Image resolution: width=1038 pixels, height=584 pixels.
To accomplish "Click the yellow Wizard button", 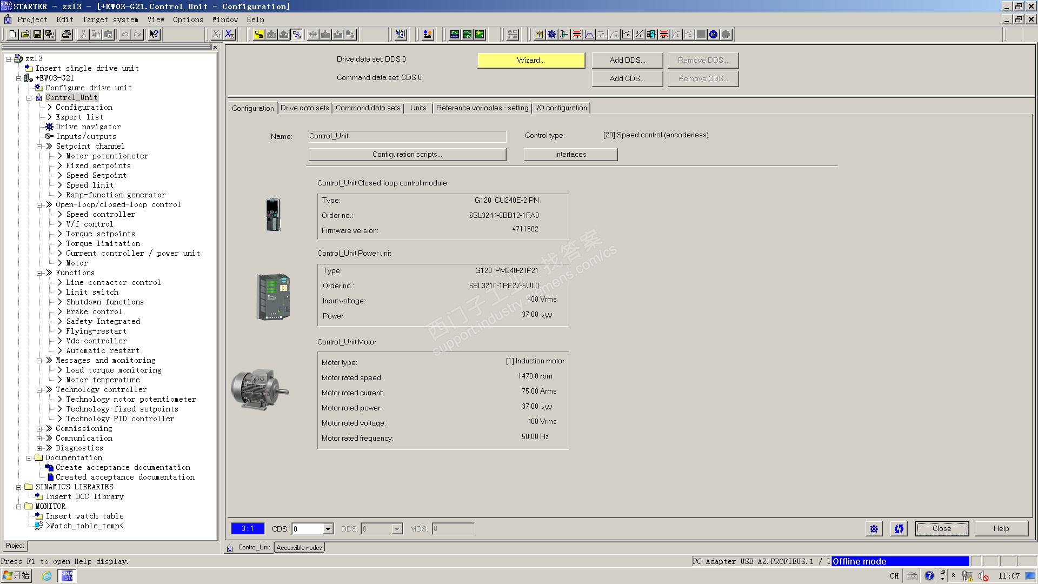I will (x=531, y=61).
